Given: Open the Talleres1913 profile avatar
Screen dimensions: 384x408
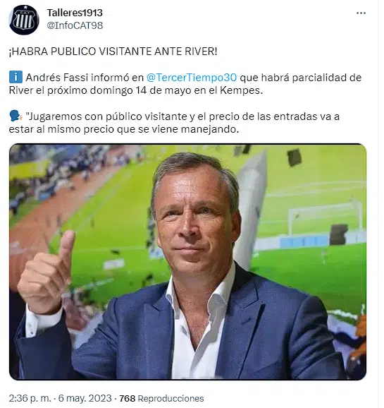Looking at the screenshot, I should pos(24,20).
